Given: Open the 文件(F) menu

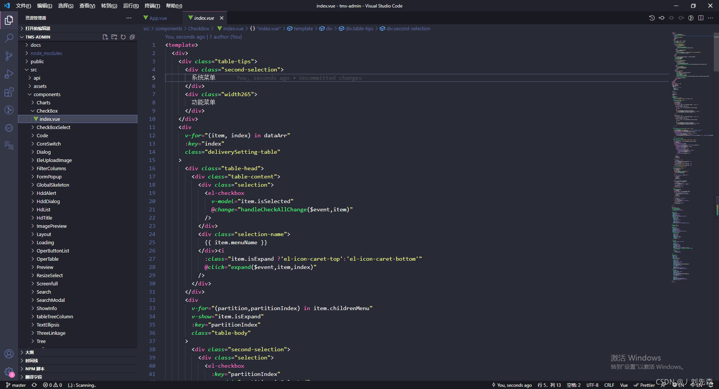Looking at the screenshot, I should pyautogui.click(x=23, y=6).
